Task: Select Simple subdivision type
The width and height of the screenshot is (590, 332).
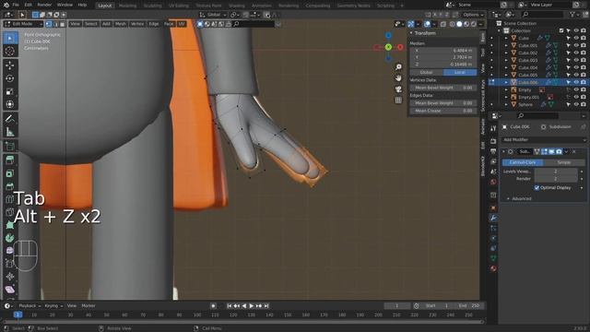Action: [564, 162]
